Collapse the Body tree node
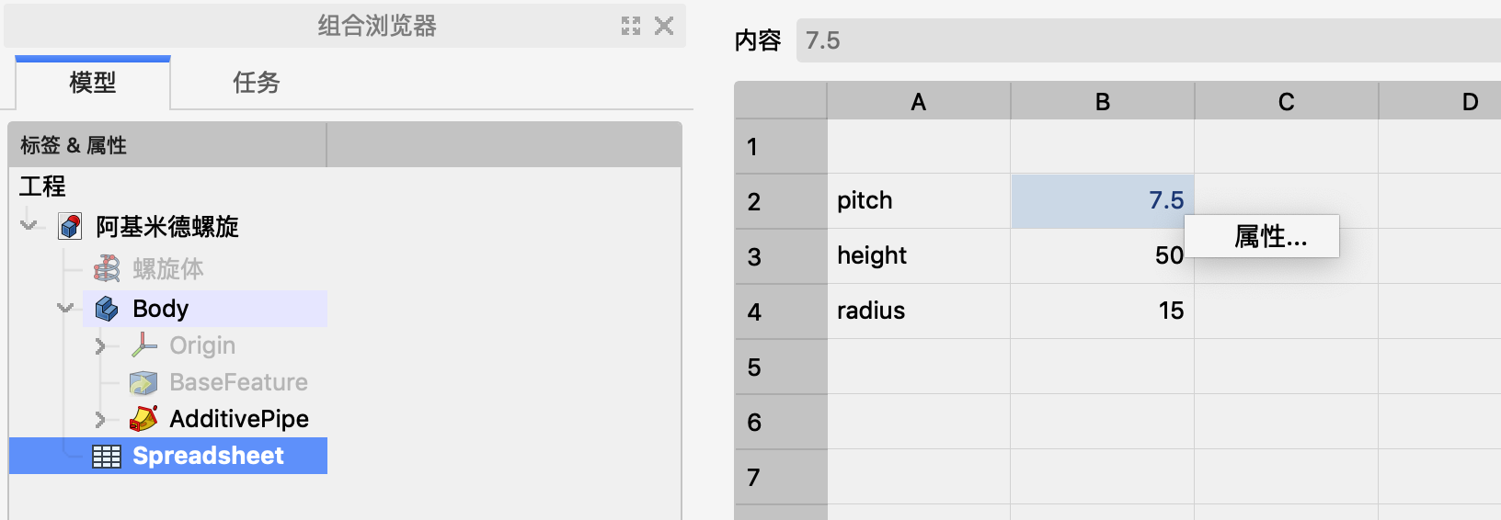 point(65,309)
